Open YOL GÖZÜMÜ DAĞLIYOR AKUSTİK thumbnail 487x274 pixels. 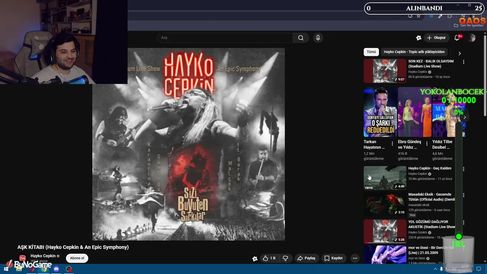385,231
